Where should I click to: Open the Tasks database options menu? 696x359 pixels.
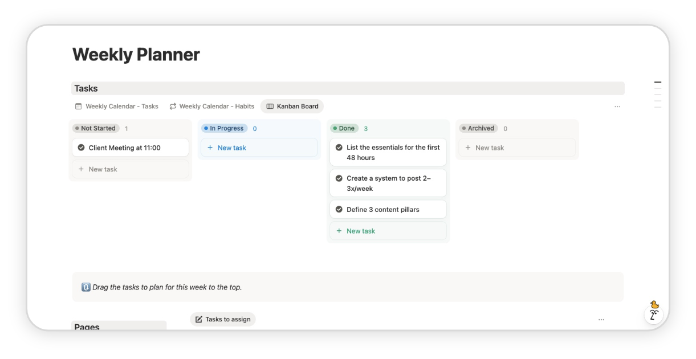[618, 106]
